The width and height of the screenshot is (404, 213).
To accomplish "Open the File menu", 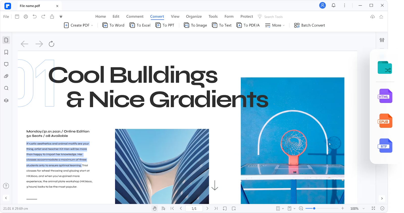I will coord(6,17).
